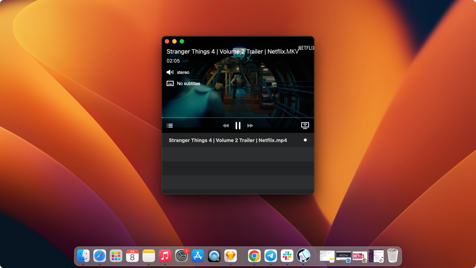Screen dimensions: 476x268
Task: Launch the Music app from the Dock
Action: [165, 256]
